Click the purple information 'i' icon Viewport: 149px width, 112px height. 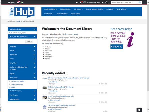[130, 40]
